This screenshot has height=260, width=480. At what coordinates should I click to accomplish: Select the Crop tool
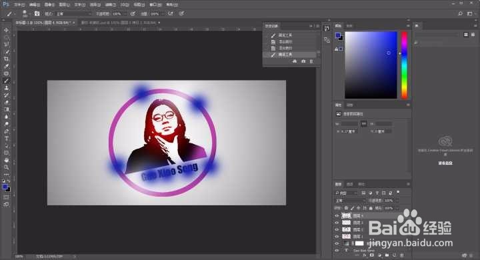(6, 59)
